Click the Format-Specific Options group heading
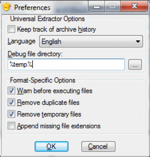Image resolution: width=150 pixels, height=157 pixels. tap(43, 80)
